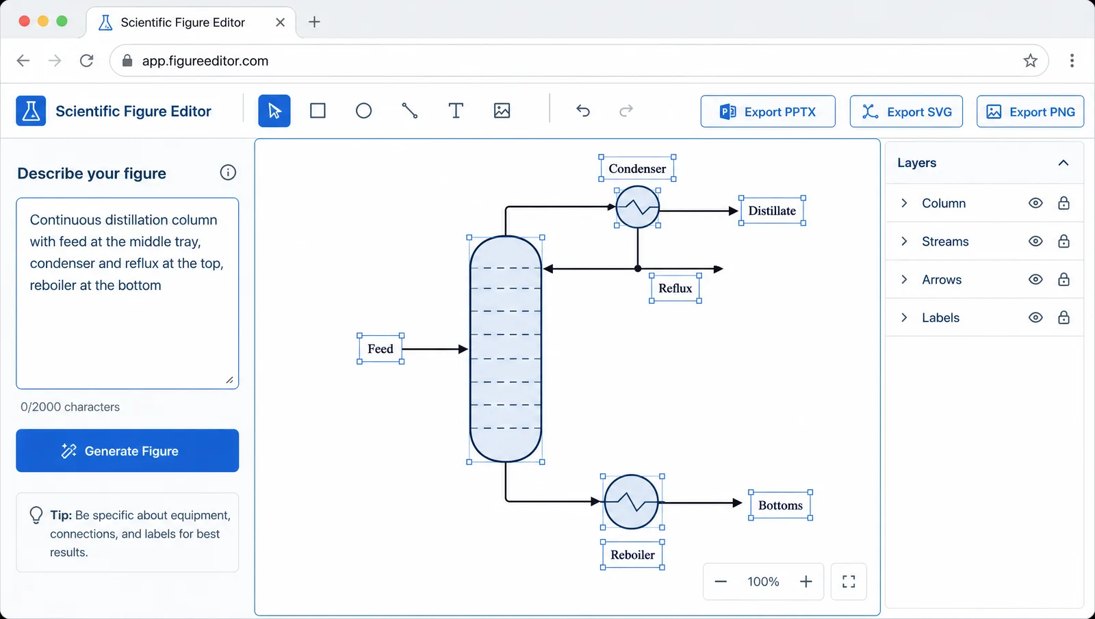Click the Generate Figure button
1095x619 pixels.
pos(127,451)
